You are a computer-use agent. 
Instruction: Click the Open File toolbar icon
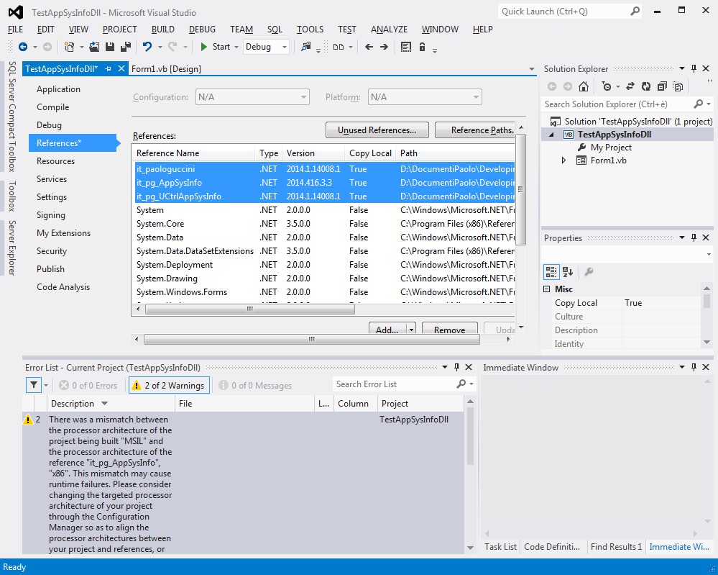[x=94, y=47]
